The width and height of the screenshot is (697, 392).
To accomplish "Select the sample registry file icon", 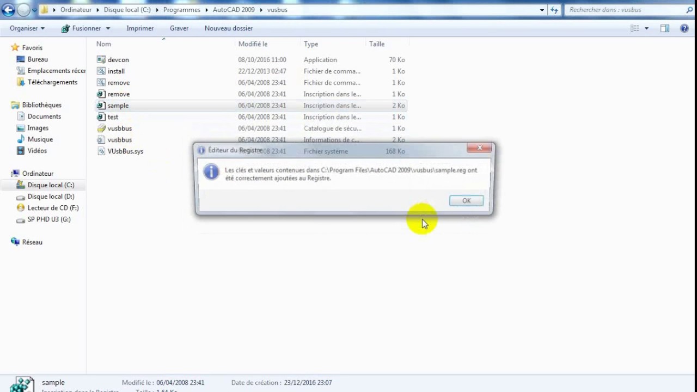I will [101, 106].
